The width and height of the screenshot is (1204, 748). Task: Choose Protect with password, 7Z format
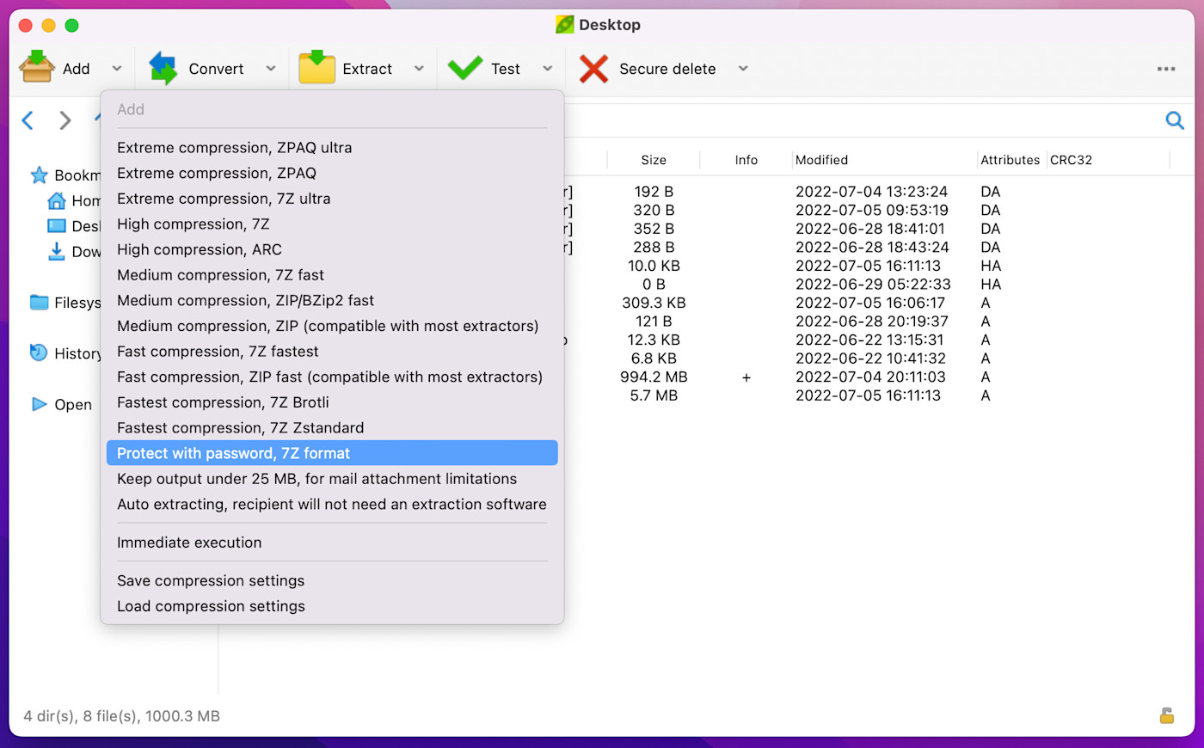233,453
